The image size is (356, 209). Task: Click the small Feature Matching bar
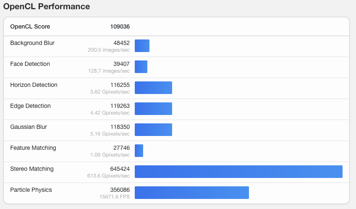[x=139, y=151]
